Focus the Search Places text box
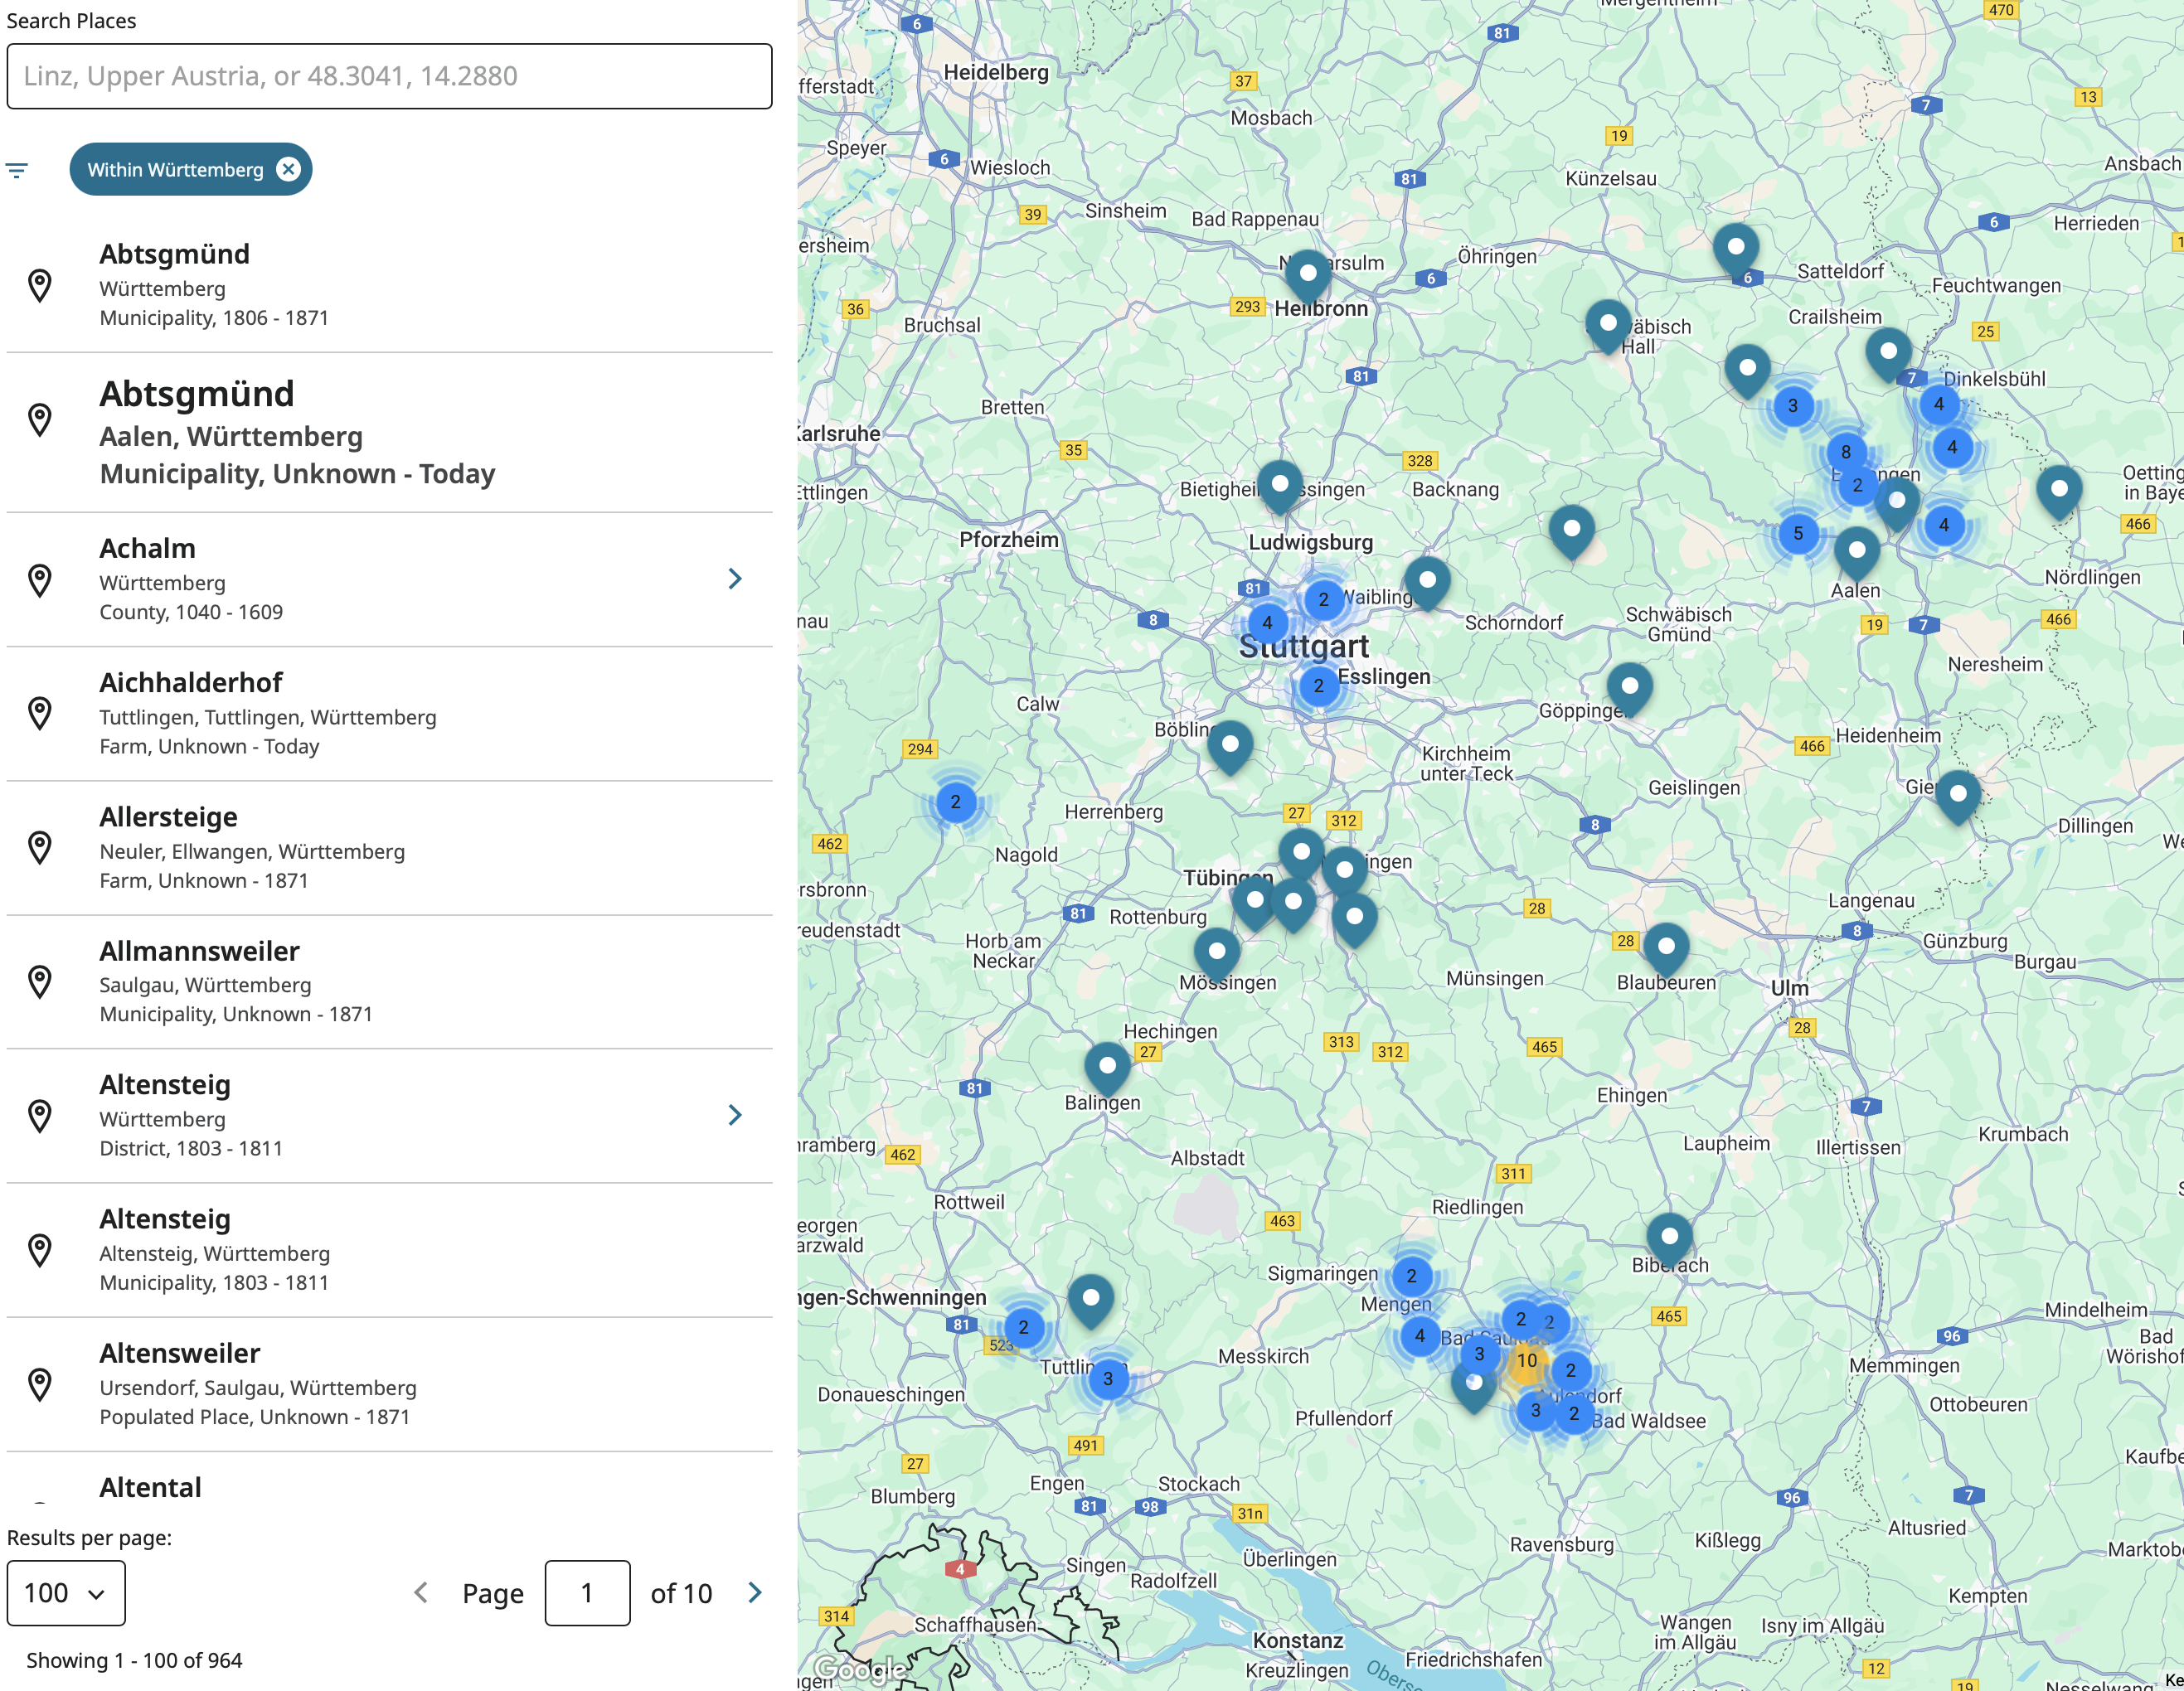Screen dimensions: 2184x1691 click(389, 76)
